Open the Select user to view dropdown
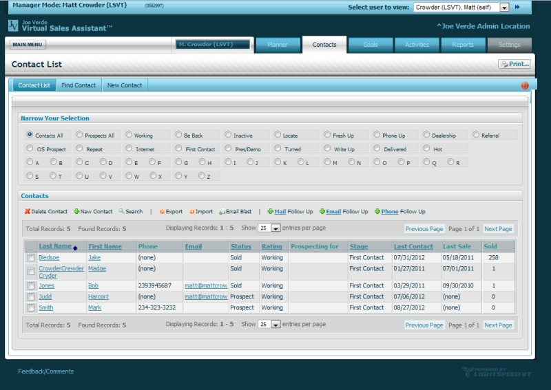551x390 pixels. point(504,7)
